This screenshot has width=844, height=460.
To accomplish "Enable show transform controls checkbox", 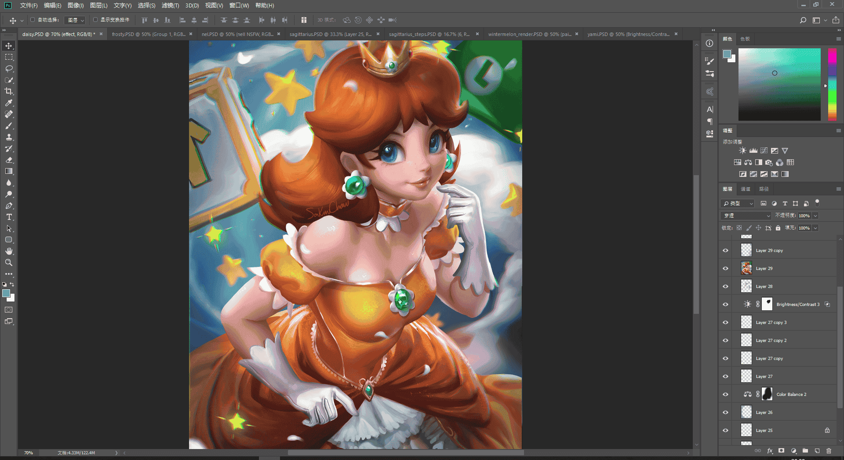I will (95, 20).
